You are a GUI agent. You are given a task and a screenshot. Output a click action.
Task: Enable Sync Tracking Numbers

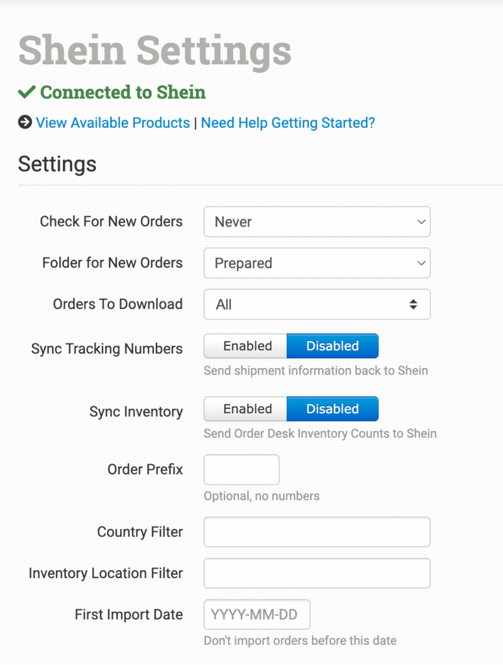click(x=247, y=346)
